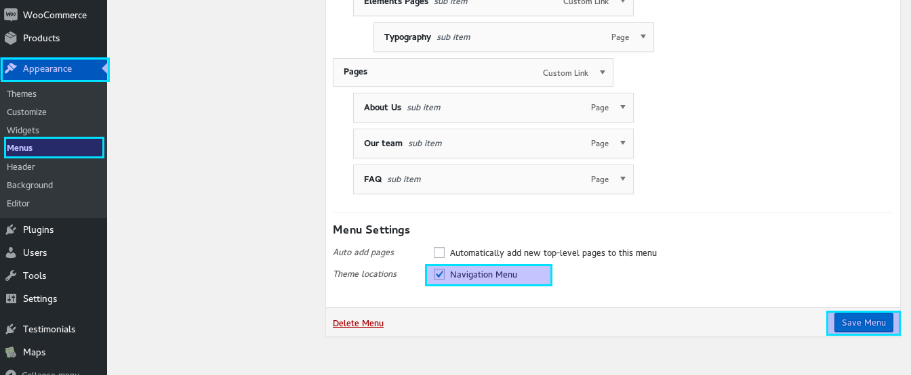Click the Settings sliders icon
This screenshot has width=911, height=375.
tap(11, 299)
